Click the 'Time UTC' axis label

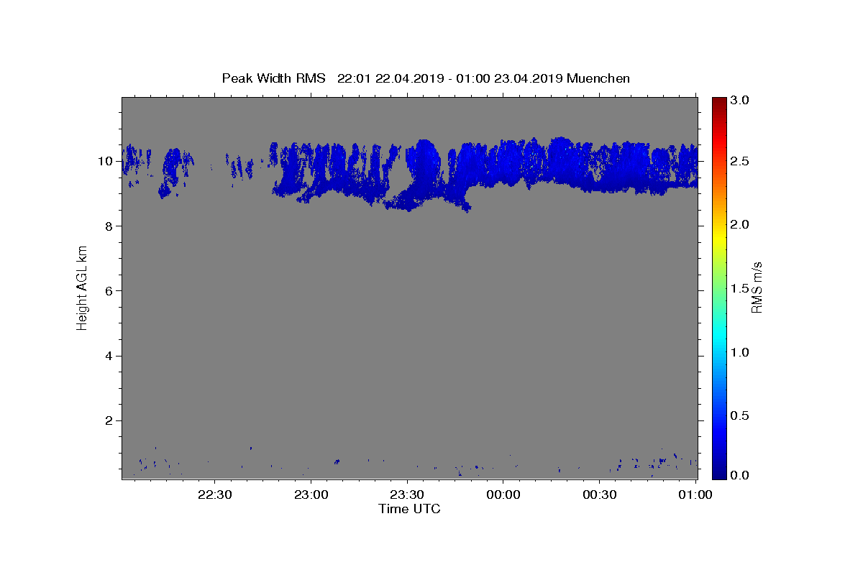point(409,509)
